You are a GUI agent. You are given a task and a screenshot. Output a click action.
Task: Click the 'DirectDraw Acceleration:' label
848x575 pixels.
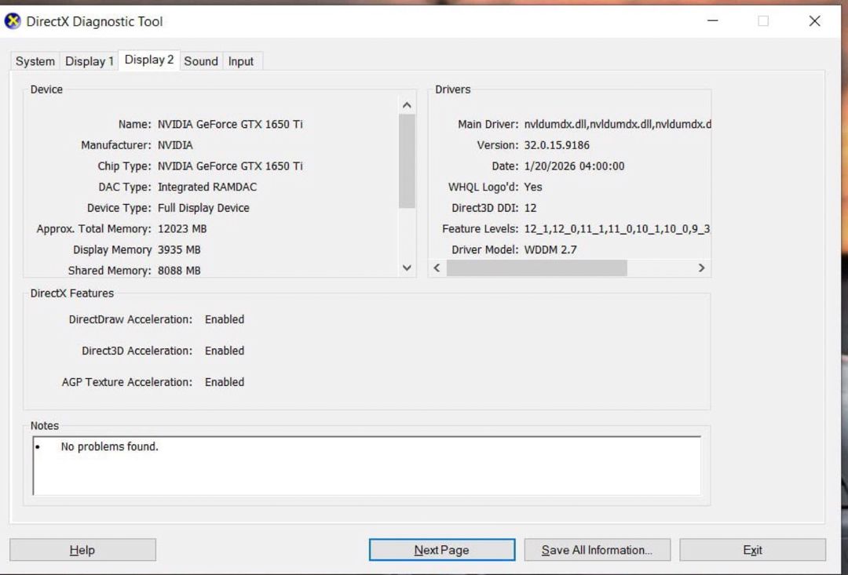pos(130,319)
